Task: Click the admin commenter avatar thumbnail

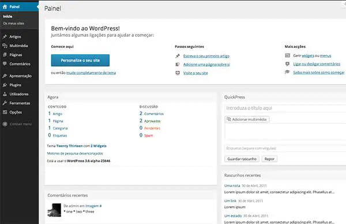Action: 54,210
